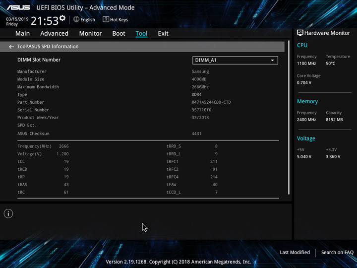Click the Hot Keys question mark icon
The image size is (357, 268).
106,19
